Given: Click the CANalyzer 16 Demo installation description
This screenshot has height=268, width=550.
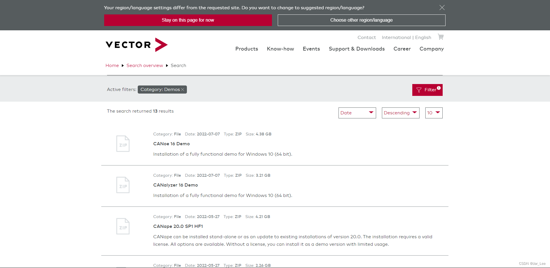Looking at the screenshot, I should 223,196.
